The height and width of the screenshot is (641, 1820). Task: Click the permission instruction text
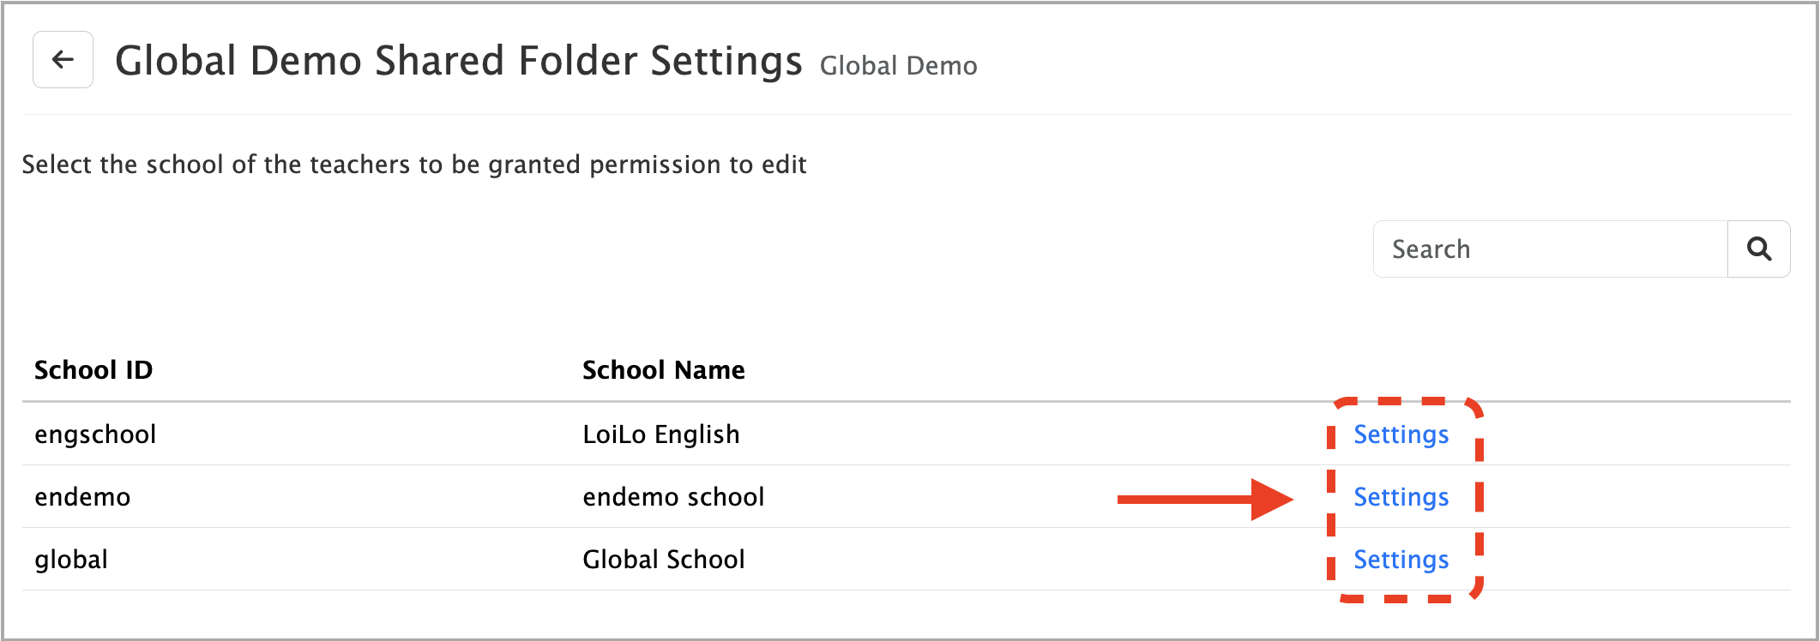(x=413, y=165)
